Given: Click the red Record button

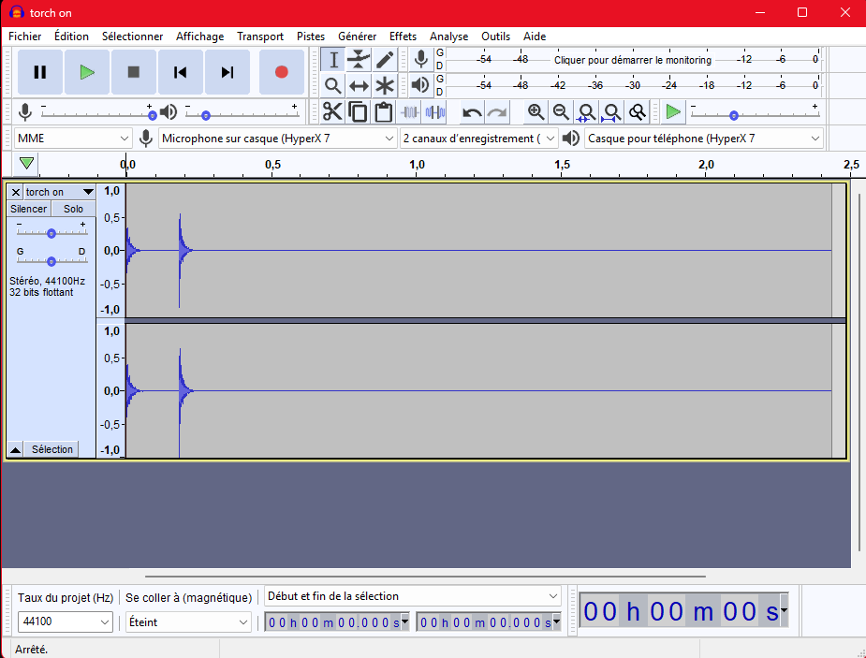Looking at the screenshot, I should (x=282, y=72).
